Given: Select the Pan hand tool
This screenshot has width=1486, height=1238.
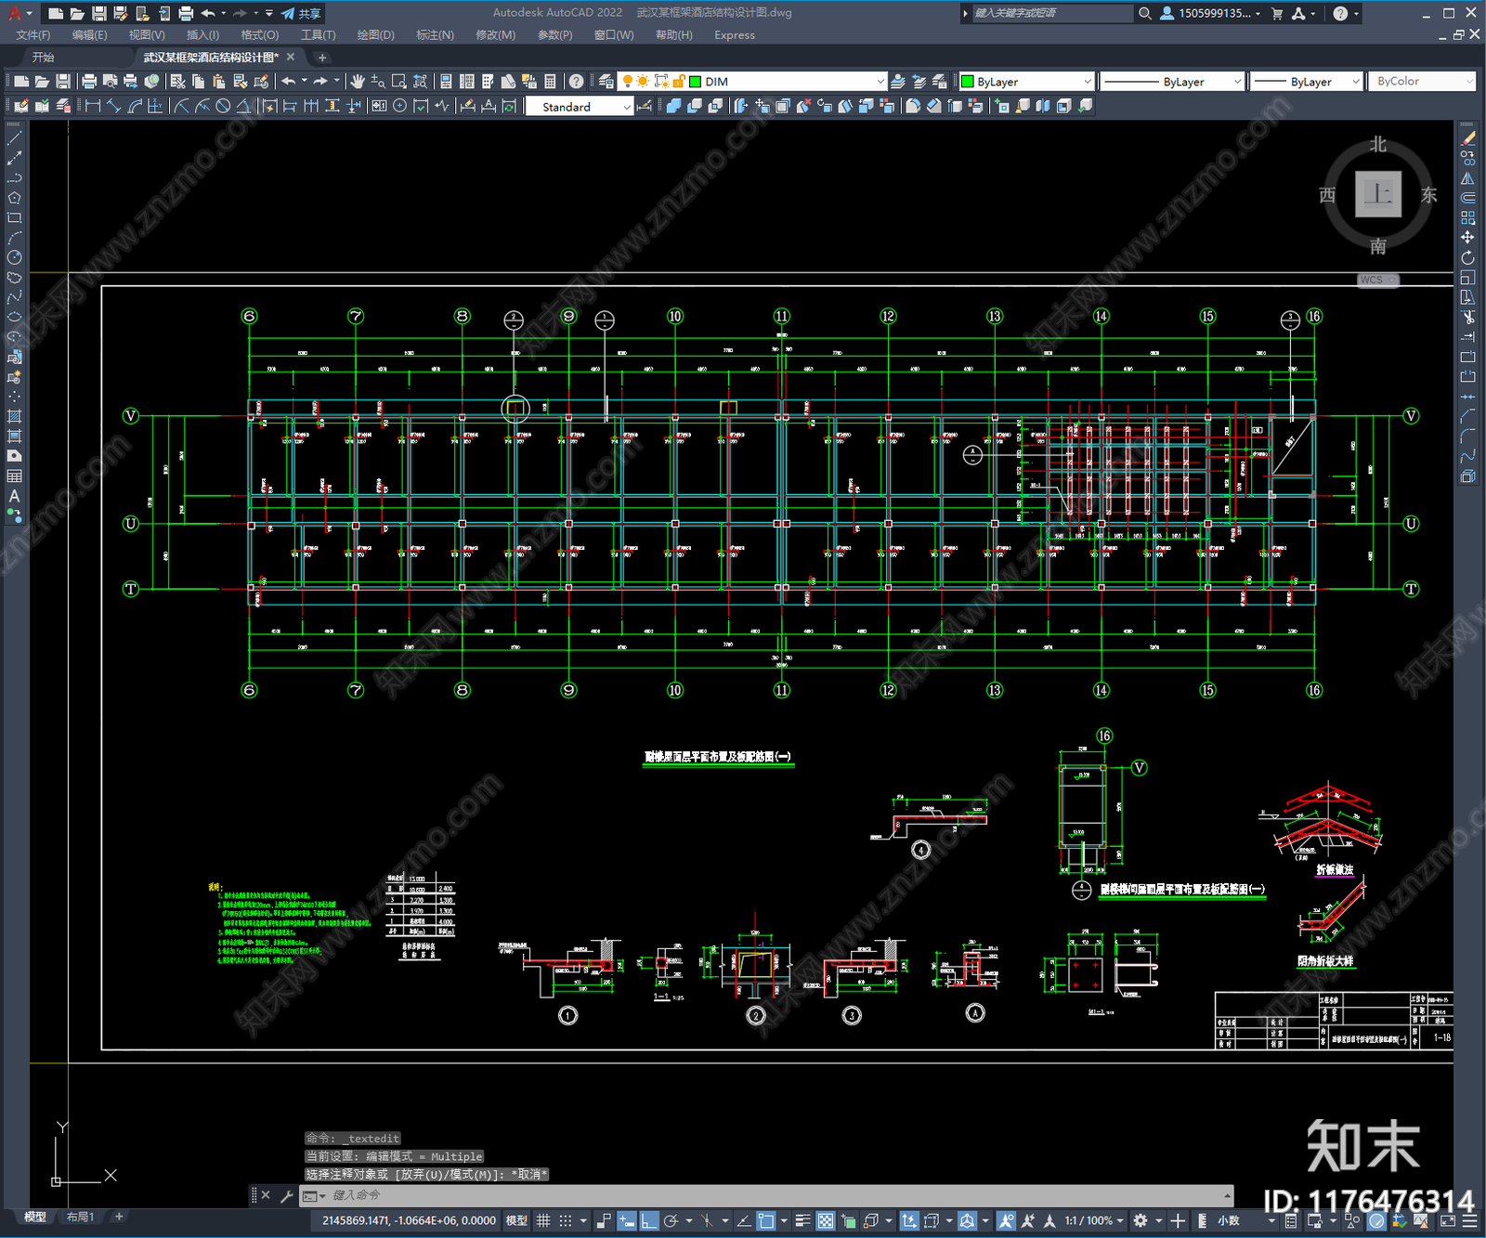Looking at the screenshot, I should [358, 82].
